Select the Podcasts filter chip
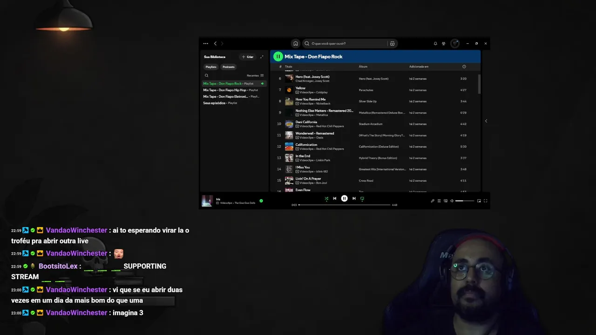596x335 pixels. click(x=229, y=67)
